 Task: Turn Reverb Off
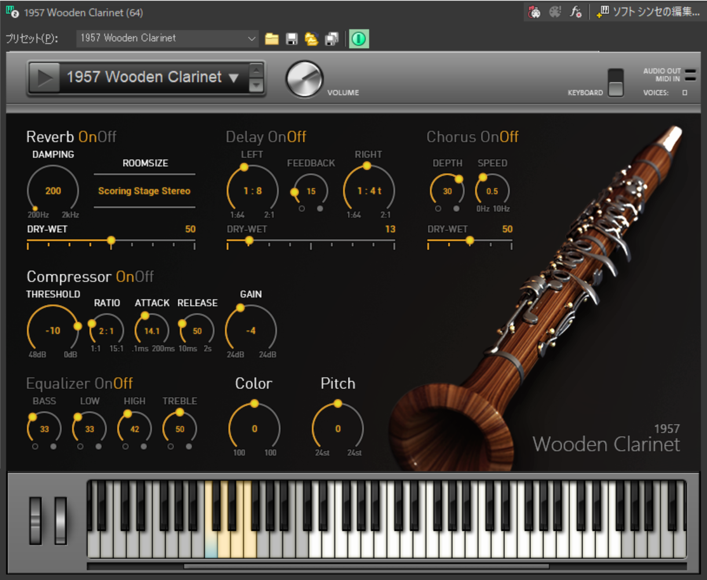coord(107,137)
